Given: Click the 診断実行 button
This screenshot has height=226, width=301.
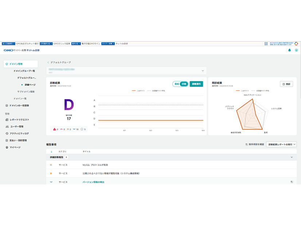Looking at the screenshot, I should (x=196, y=84).
